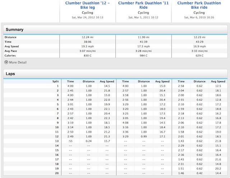Open Clumber Park Duathlon '11 Ride activity
Image resolution: width=230 pixels, height=178 pixels.
click(143, 5)
